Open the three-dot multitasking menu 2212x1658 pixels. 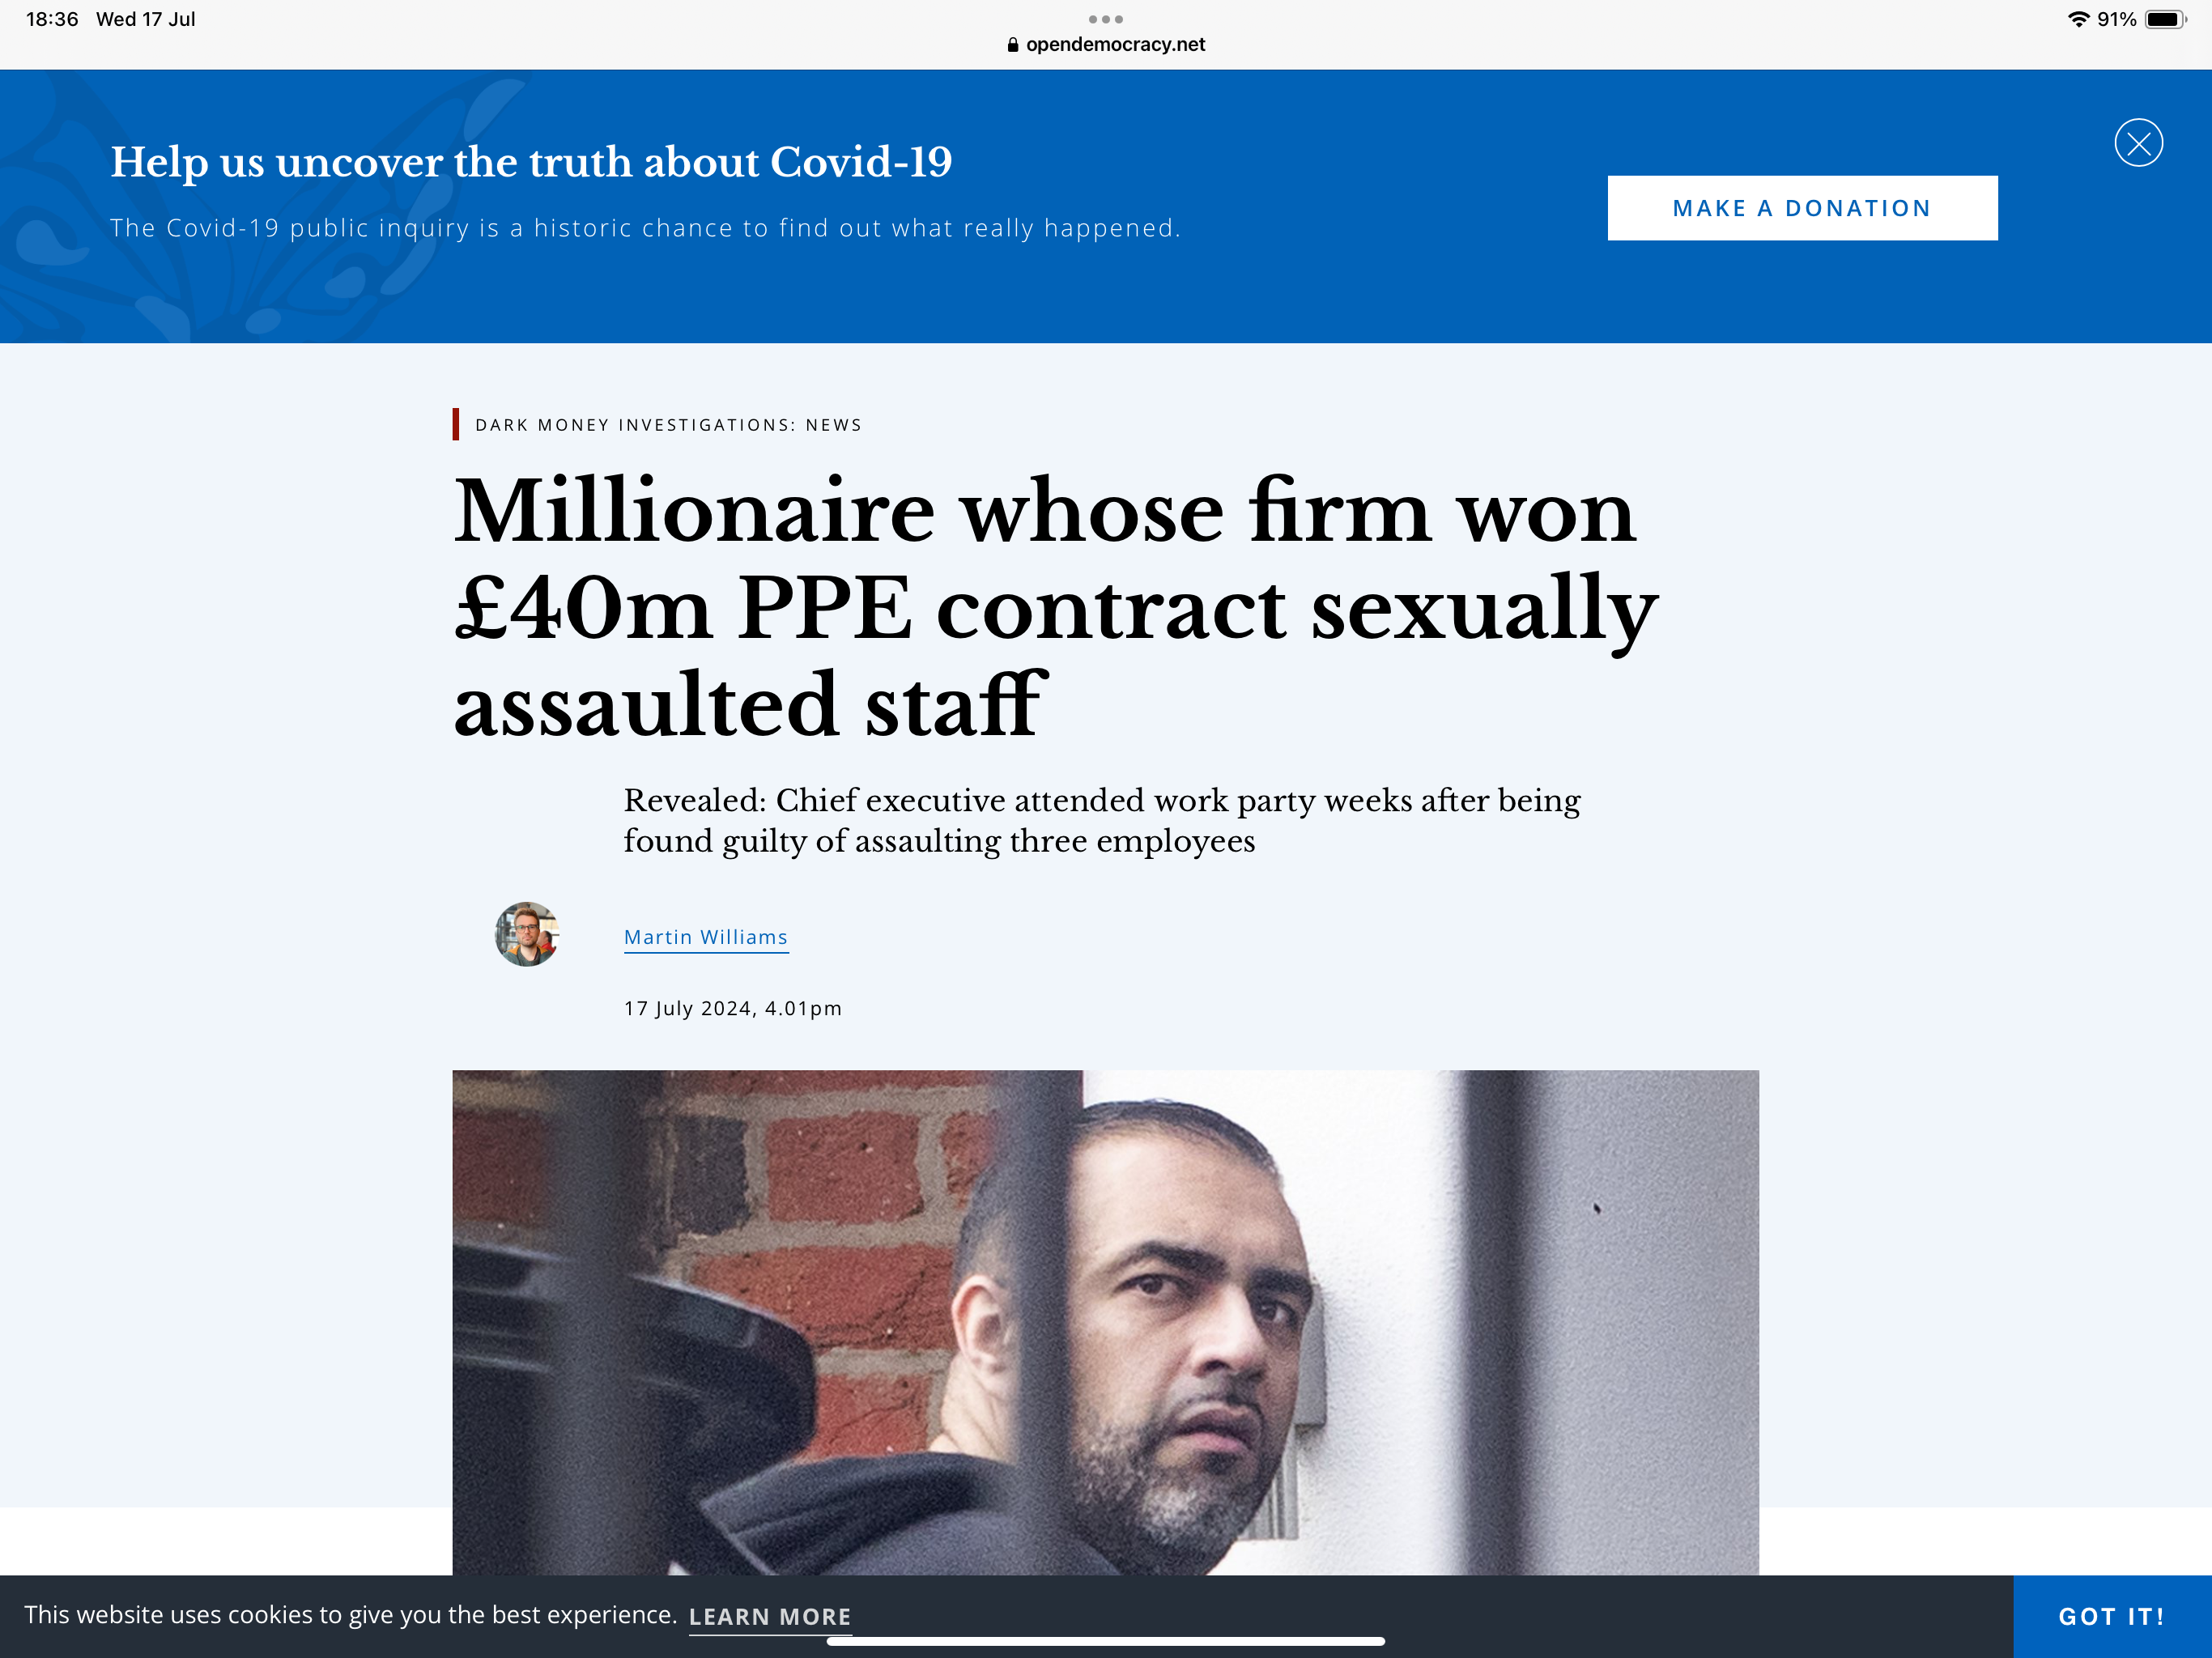point(1105,19)
